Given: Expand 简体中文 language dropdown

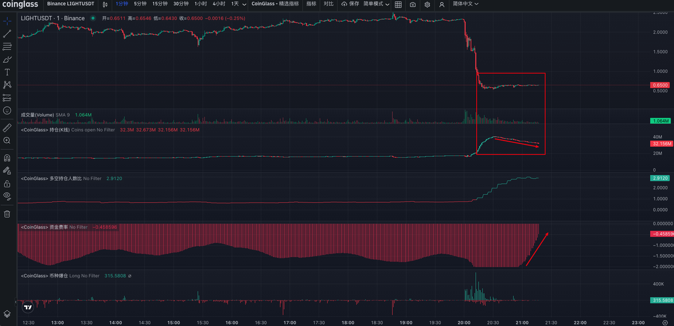Looking at the screenshot, I should click(466, 4).
